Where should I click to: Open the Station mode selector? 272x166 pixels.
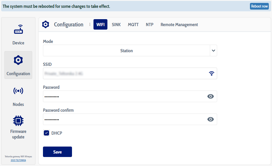tap(126, 50)
